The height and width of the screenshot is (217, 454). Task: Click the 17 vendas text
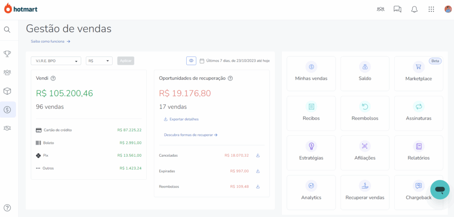173,107
